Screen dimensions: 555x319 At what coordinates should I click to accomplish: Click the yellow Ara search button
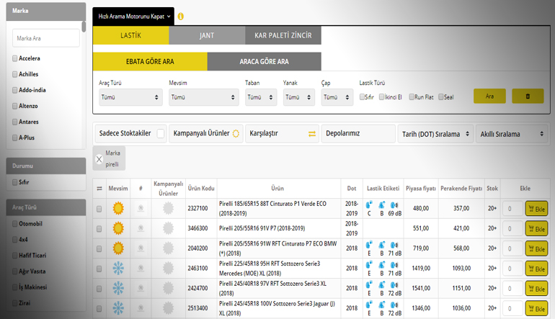coord(489,96)
